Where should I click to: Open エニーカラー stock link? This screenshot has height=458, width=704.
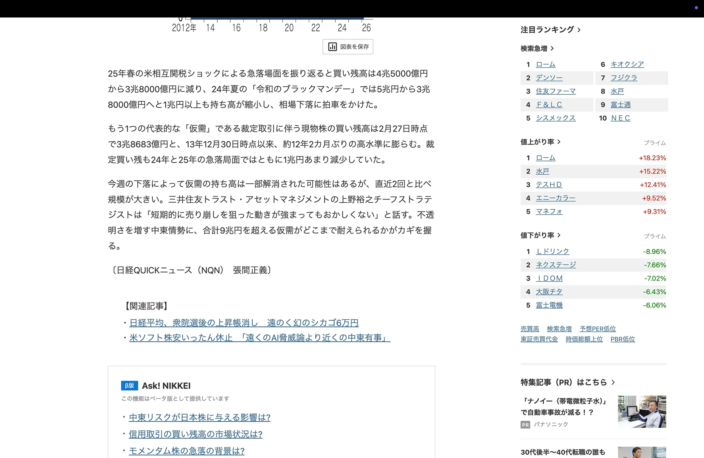coord(555,198)
